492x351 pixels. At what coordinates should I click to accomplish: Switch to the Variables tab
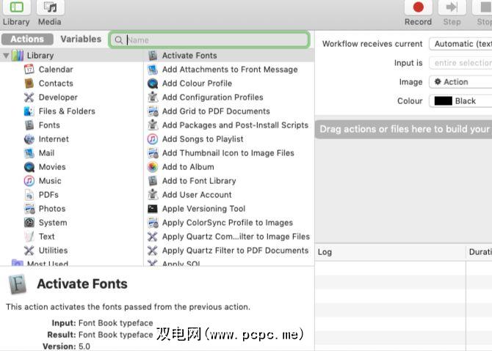[81, 39]
